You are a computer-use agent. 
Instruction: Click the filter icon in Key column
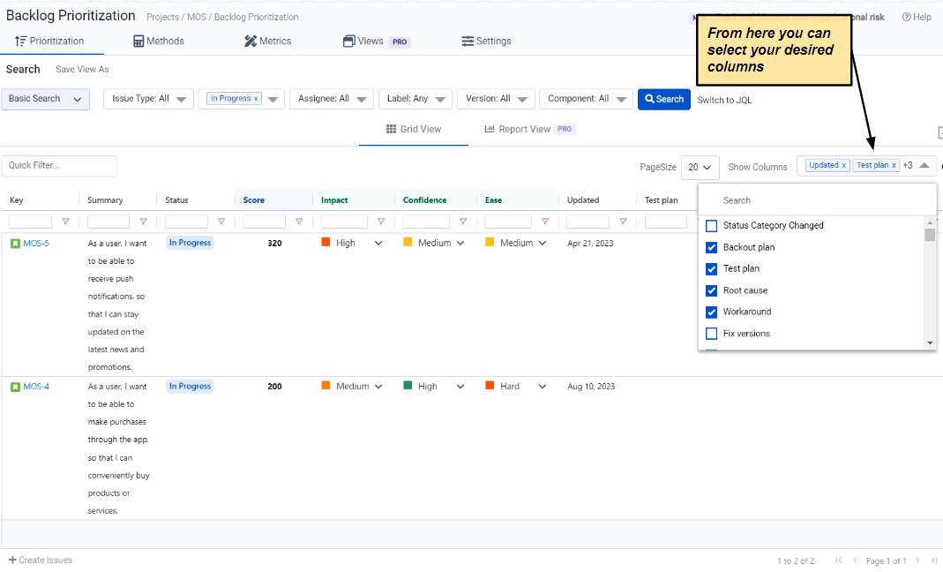65,222
